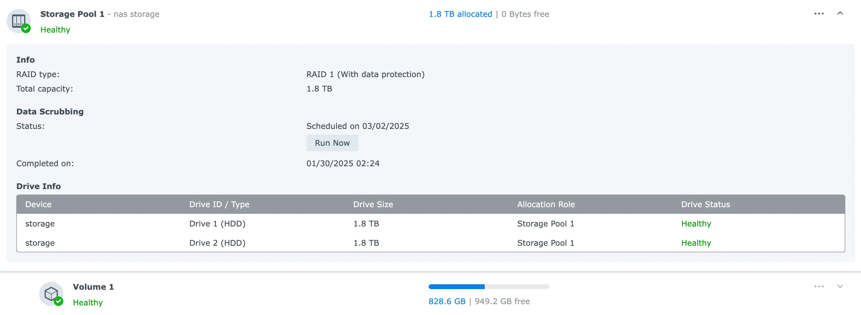
Task: Open the Storage Pool 1 options menu
Action: click(819, 14)
